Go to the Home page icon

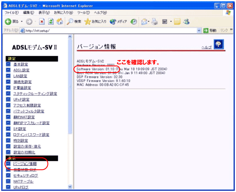[60, 21]
